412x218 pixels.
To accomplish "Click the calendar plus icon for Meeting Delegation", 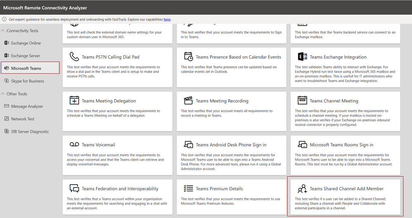I will pos(74,100).
